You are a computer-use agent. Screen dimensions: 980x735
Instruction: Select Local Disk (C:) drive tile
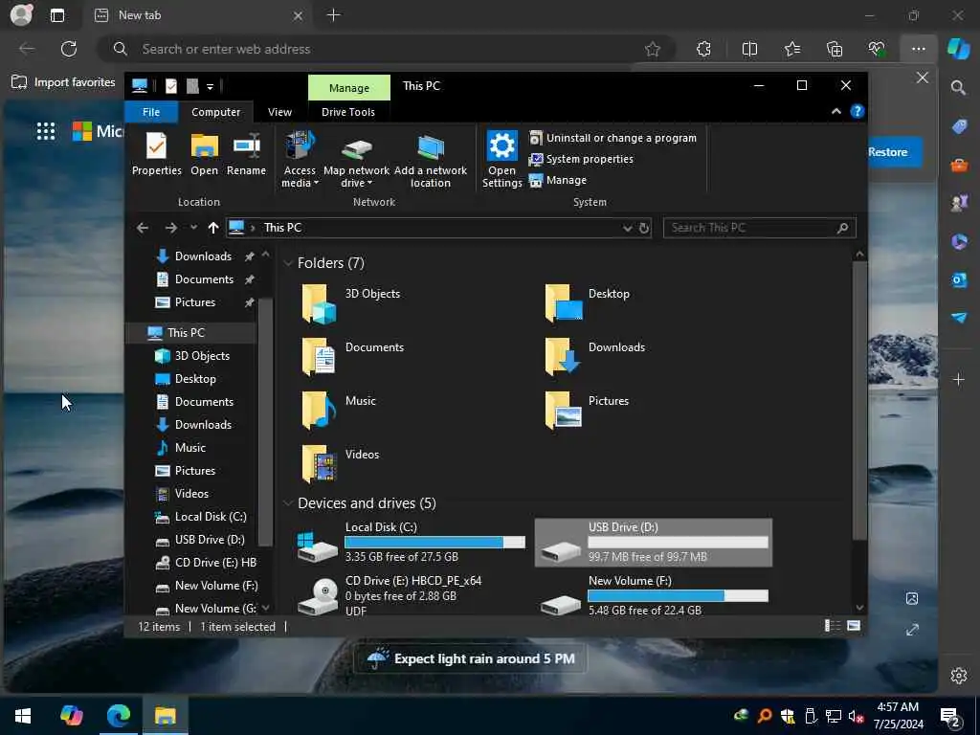412,542
